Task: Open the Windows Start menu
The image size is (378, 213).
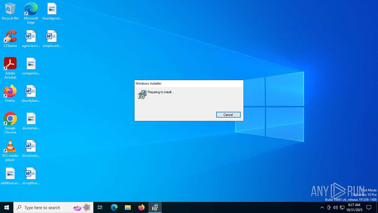Action: [x=7, y=207]
